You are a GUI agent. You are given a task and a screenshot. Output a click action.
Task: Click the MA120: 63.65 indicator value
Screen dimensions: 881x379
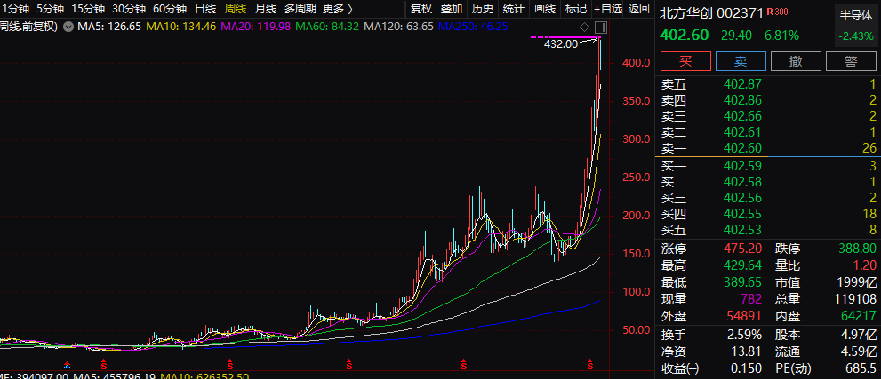point(398,27)
